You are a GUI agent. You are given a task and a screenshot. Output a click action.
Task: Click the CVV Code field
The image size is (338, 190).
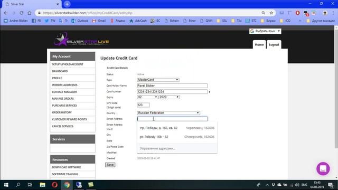143,105
